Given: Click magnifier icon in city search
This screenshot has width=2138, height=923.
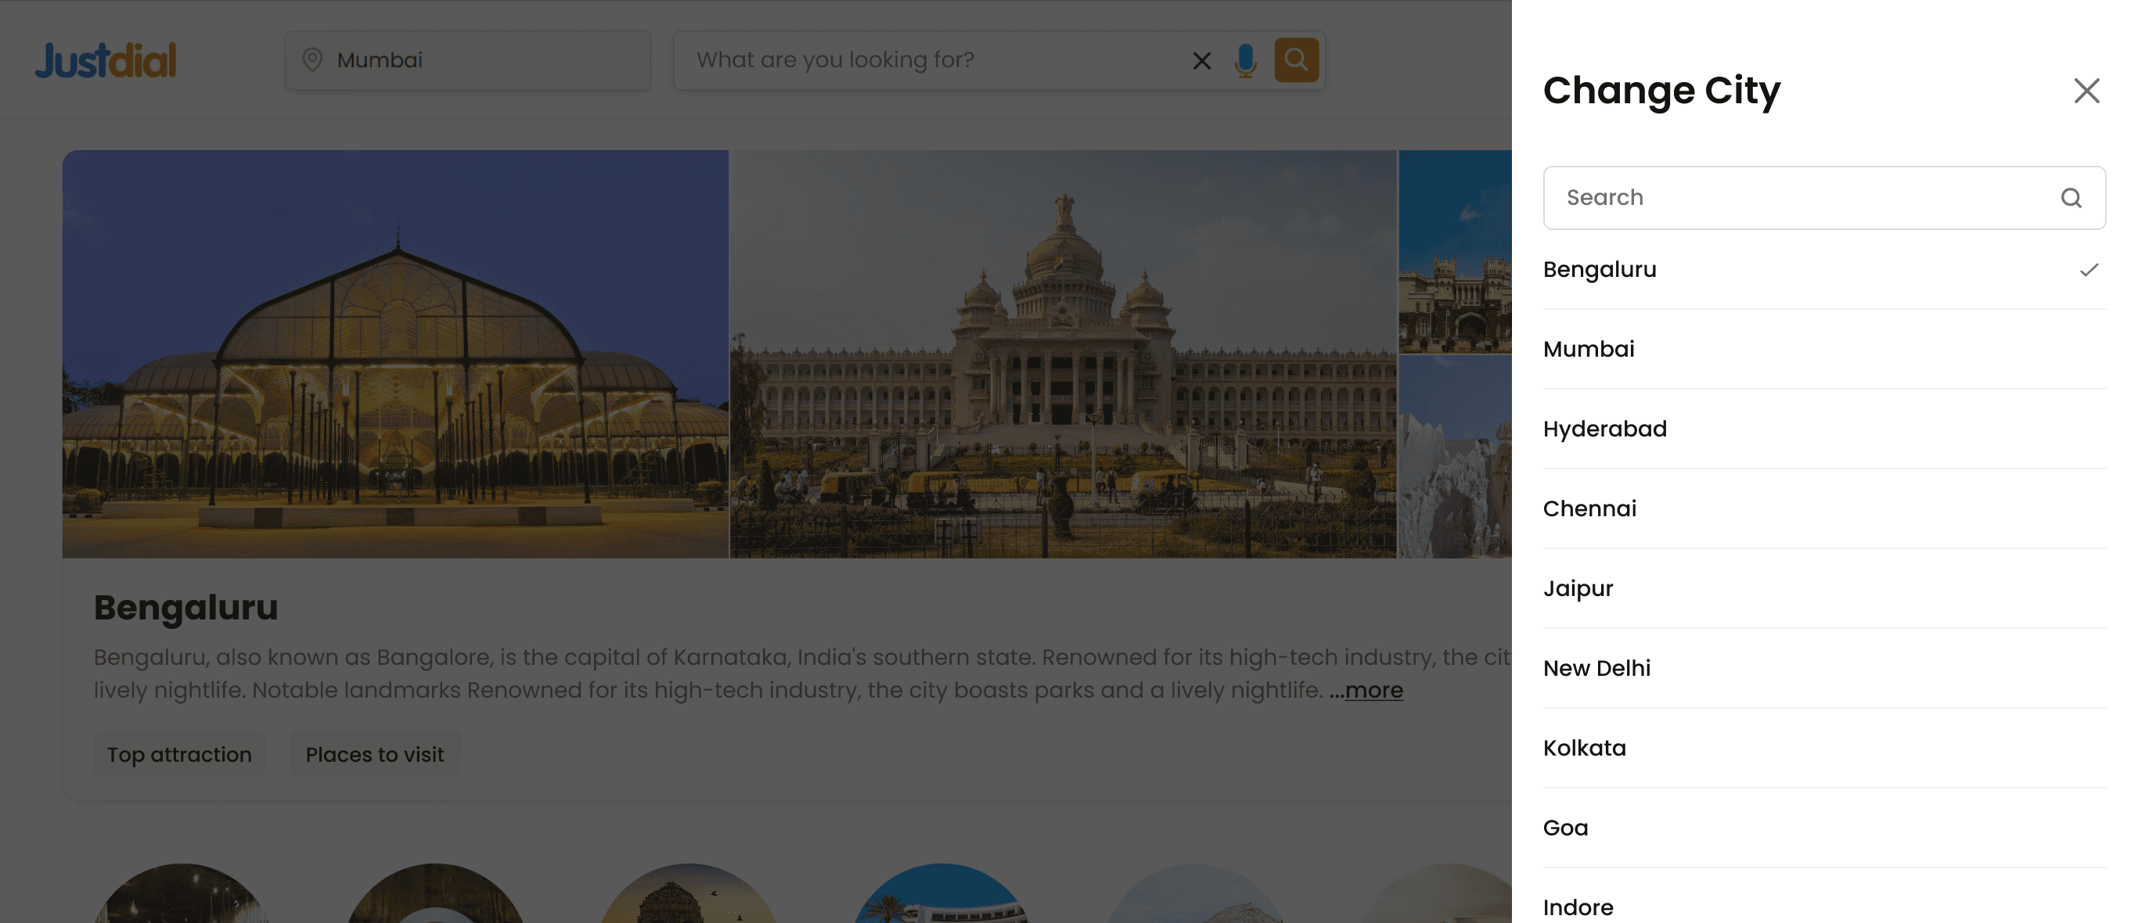Looking at the screenshot, I should (x=2071, y=197).
